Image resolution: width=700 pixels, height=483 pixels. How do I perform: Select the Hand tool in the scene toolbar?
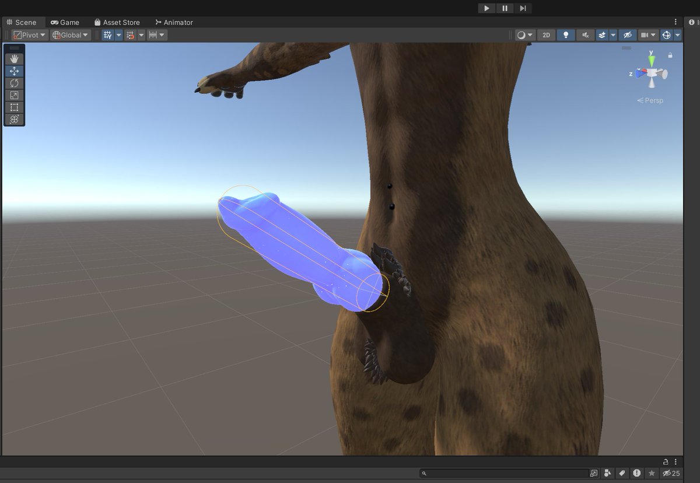[x=14, y=58]
